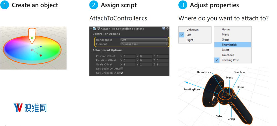The width and height of the screenshot is (277, 126).
Task: Collapse the Attach To Controller component
Action: (x=91, y=29)
